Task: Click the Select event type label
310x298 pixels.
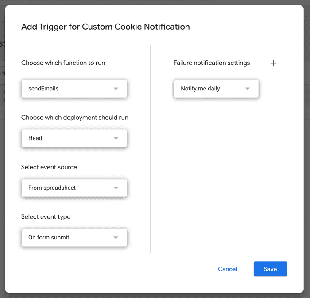Action: [46, 217]
